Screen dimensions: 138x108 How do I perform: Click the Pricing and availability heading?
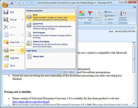click(x=18, y=92)
